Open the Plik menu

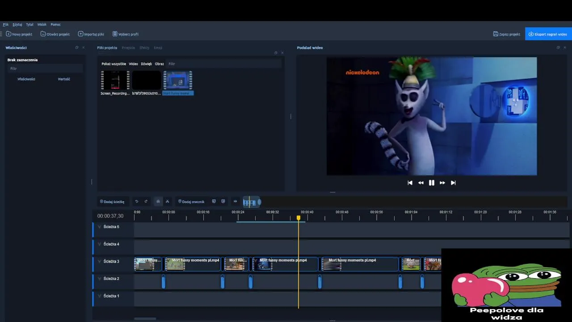coord(6,25)
